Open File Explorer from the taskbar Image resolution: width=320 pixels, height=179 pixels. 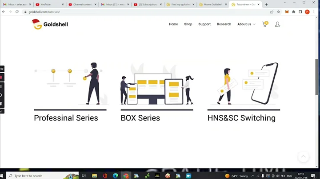94,176
